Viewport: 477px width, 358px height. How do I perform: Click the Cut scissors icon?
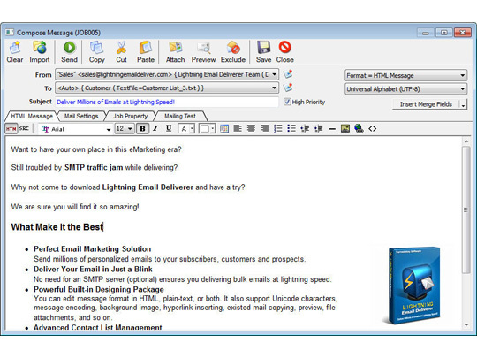click(121, 52)
